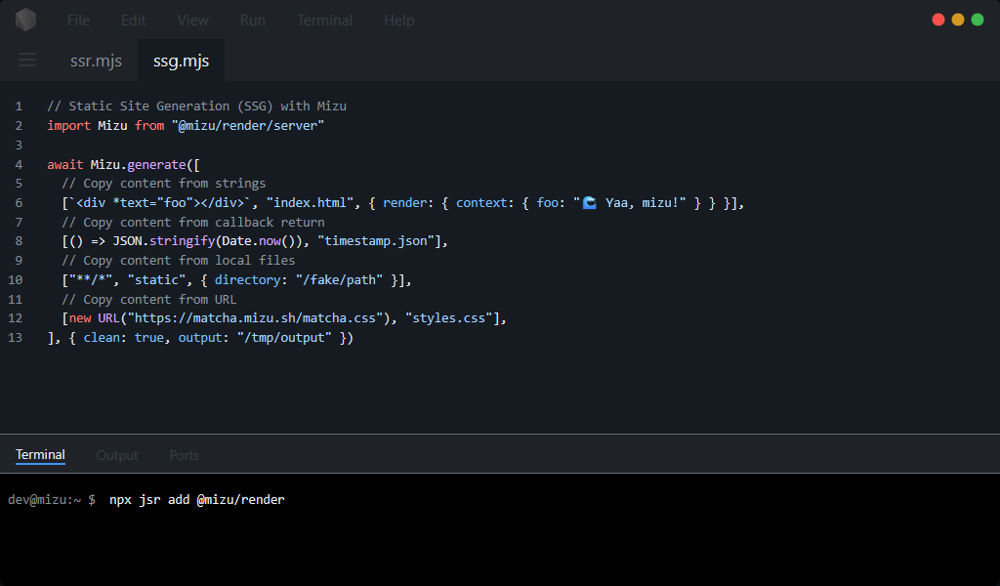Click the "timestamp.json" string
This screenshot has width=1000, height=586.
[x=376, y=241]
